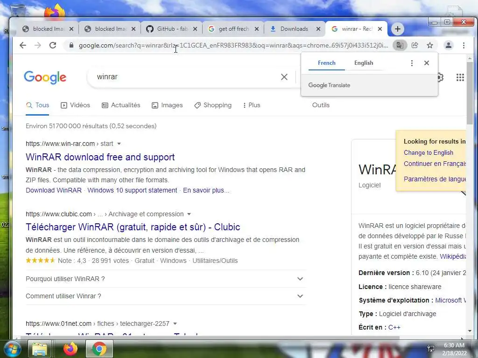Open 'WinRAR download free and support' result
This screenshot has height=358, width=478.
pyautogui.click(x=100, y=157)
